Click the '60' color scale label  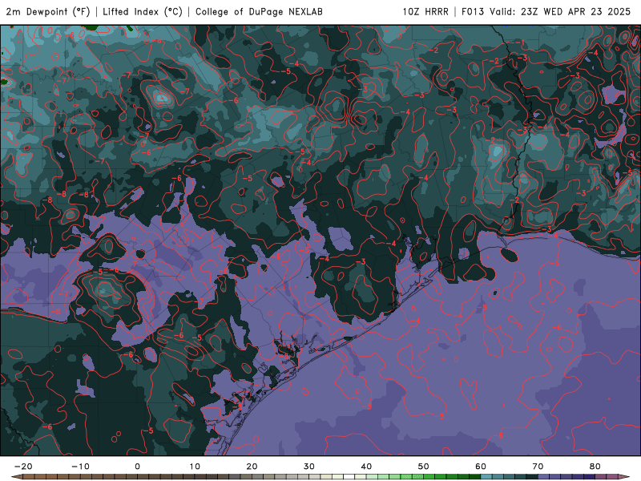[481, 467]
